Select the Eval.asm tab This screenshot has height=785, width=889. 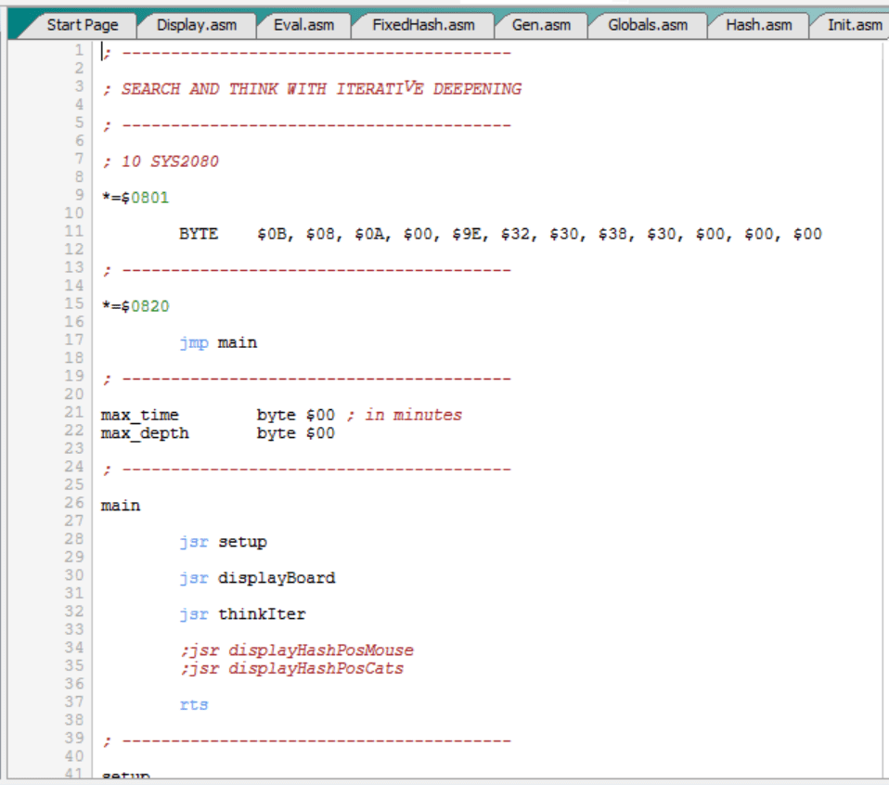pos(303,25)
